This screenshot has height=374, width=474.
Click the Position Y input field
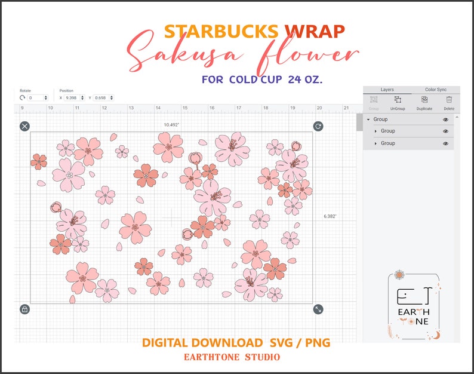(101, 98)
